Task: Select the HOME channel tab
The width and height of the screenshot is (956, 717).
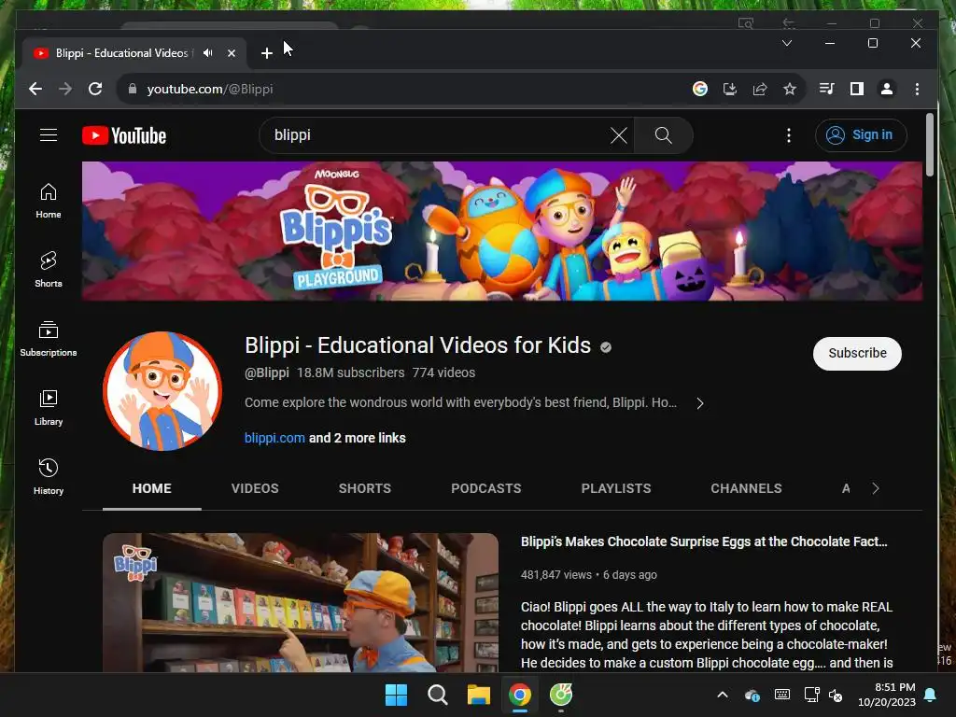Action: (152, 488)
